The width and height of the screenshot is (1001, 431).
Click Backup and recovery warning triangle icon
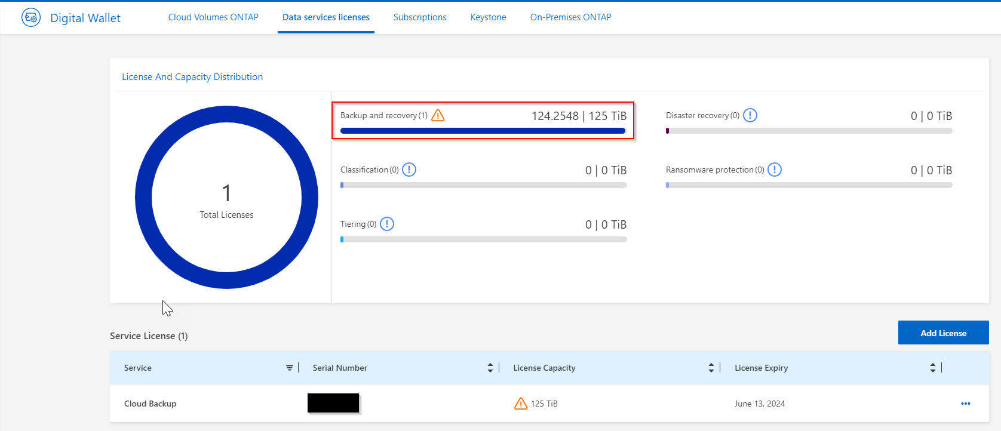click(x=438, y=115)
